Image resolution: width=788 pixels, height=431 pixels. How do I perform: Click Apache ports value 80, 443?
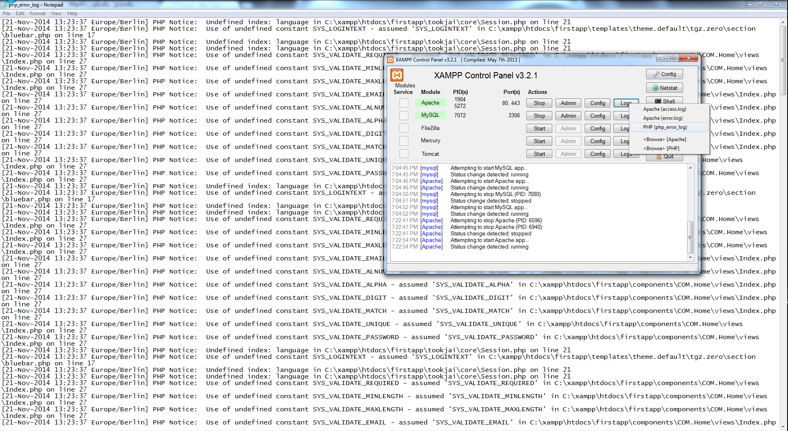click(x=511, y=103)
